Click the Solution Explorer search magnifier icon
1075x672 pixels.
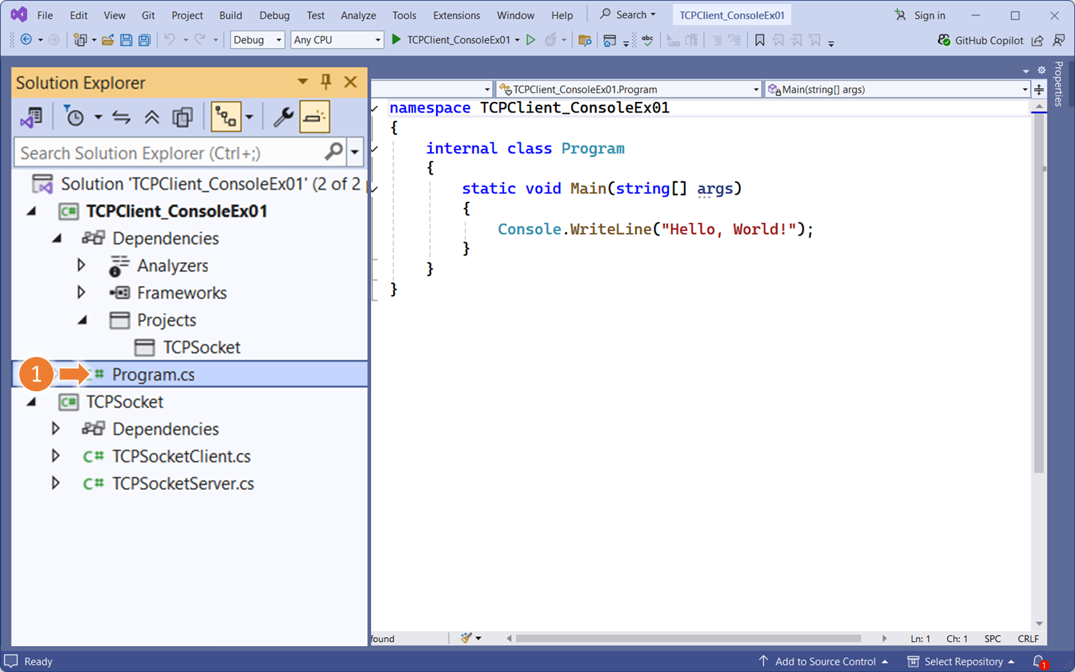[333, 152]
